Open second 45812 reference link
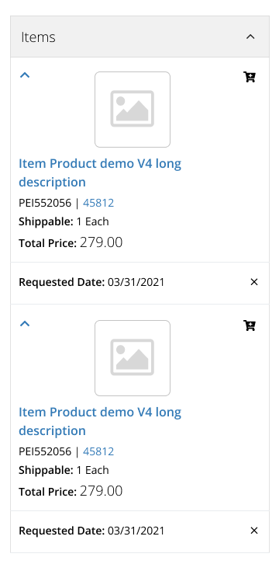The width and height of the screenshot is (279, 578). [98, 451]
